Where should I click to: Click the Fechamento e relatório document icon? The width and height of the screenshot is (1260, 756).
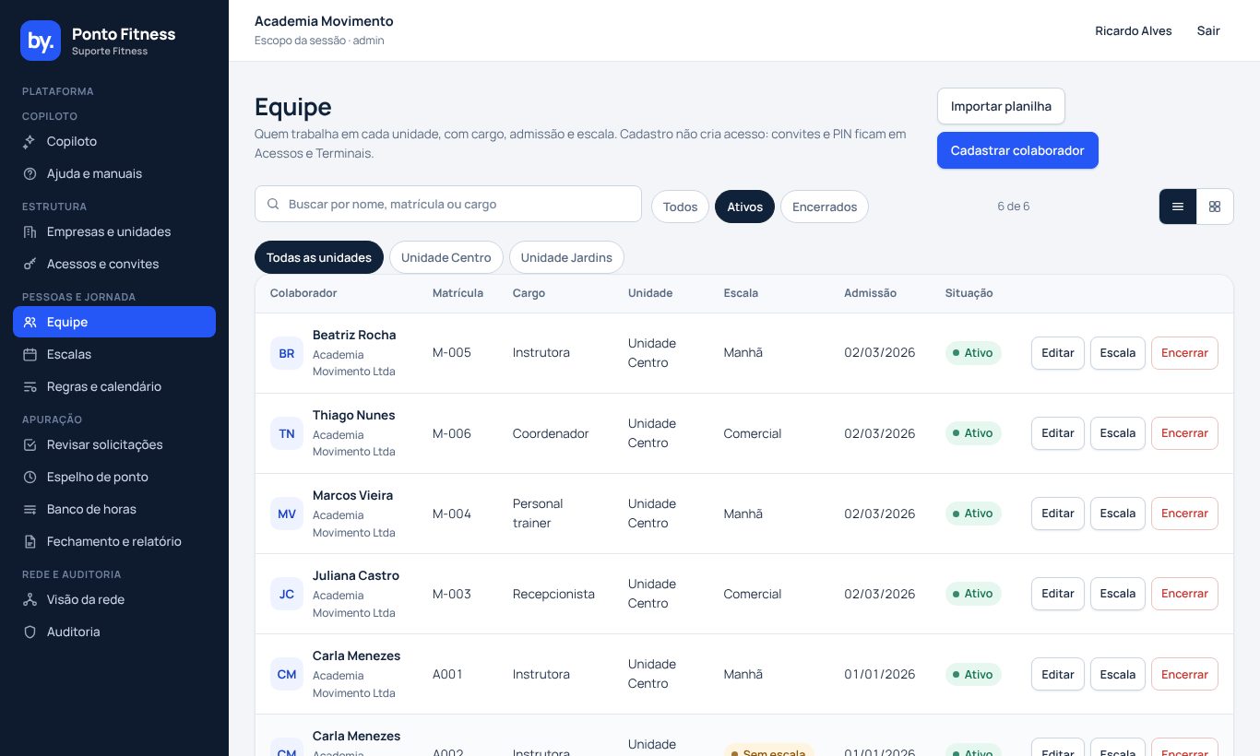point(30,541)
